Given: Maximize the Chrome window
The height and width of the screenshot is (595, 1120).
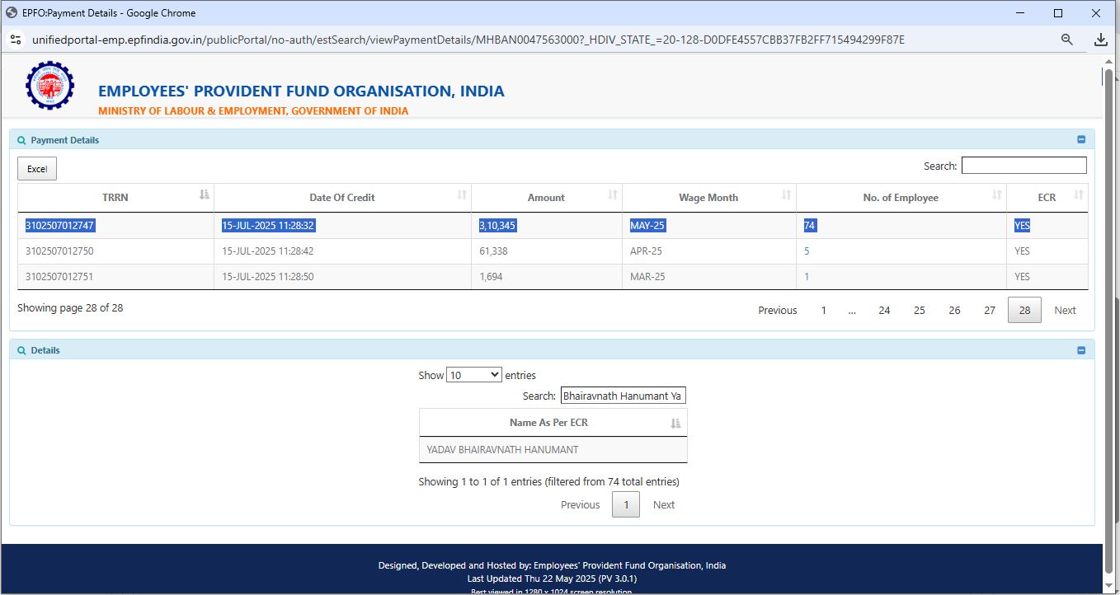Looking at the screenshot, I should coord(1058,13).
